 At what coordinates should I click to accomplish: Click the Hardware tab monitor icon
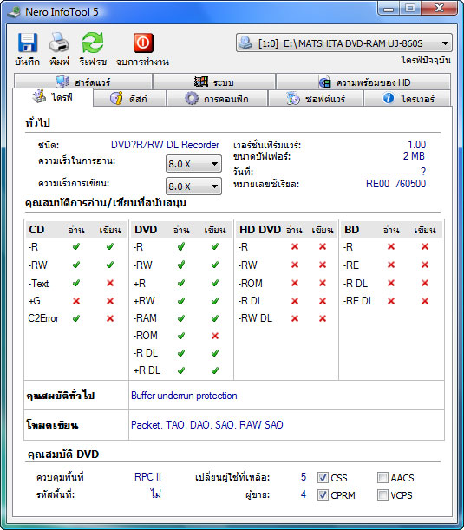(x=62, y=82)
